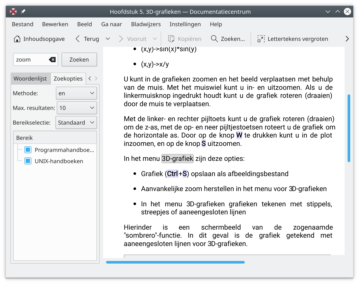
Task: Show more toolbar items via overflow chevron
Action: point(347,39)
